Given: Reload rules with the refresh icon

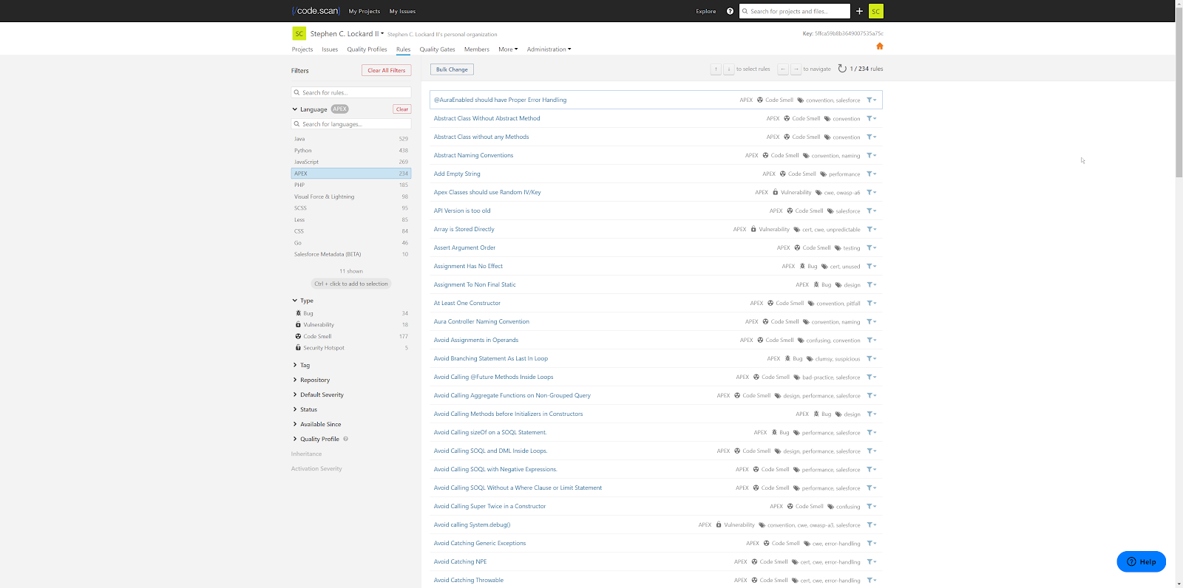Looking at the screenshot, I should click(x=842, y=69).
